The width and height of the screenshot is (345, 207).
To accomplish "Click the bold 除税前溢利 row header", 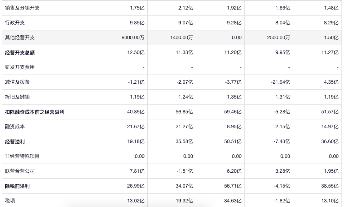I will pyautogui.click(x=17, y=186).
